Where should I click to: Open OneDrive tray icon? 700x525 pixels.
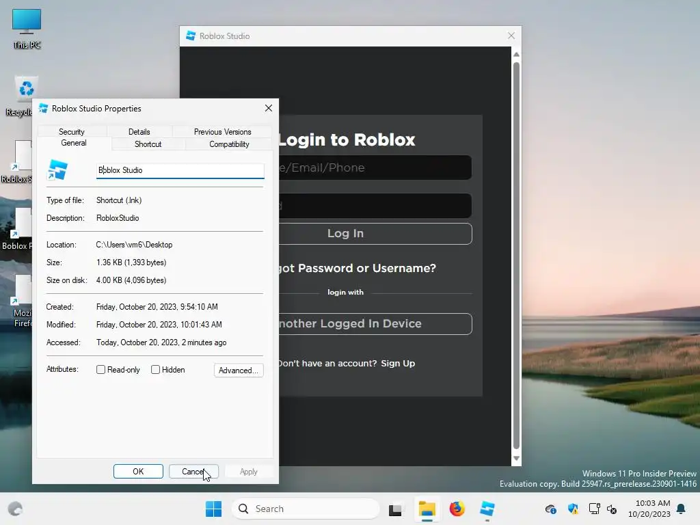(x=550, y=509)
